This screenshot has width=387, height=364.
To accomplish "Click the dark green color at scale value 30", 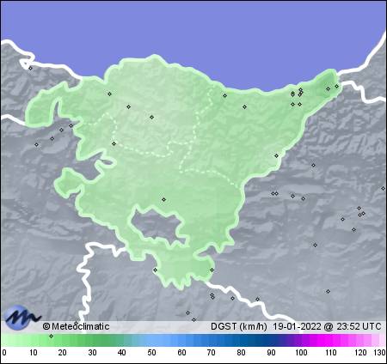I will click(92, 341).
